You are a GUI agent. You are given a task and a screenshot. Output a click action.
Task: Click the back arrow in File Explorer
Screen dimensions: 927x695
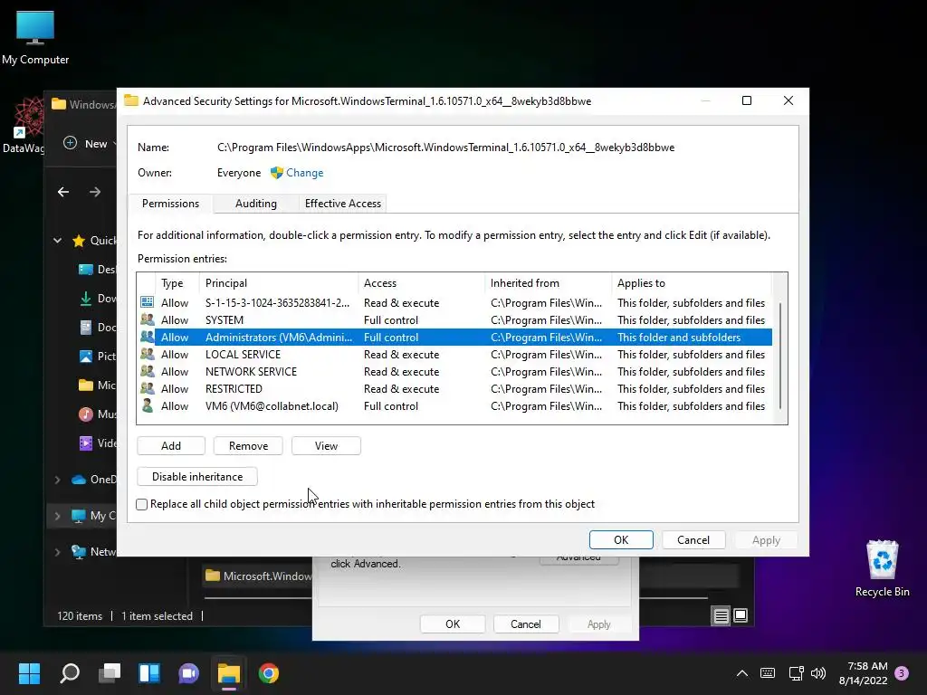coord(63,192)
